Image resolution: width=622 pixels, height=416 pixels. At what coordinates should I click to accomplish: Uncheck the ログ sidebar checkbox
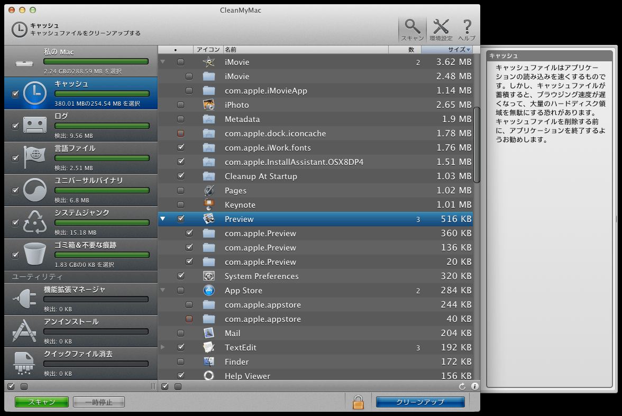point(15,126)
